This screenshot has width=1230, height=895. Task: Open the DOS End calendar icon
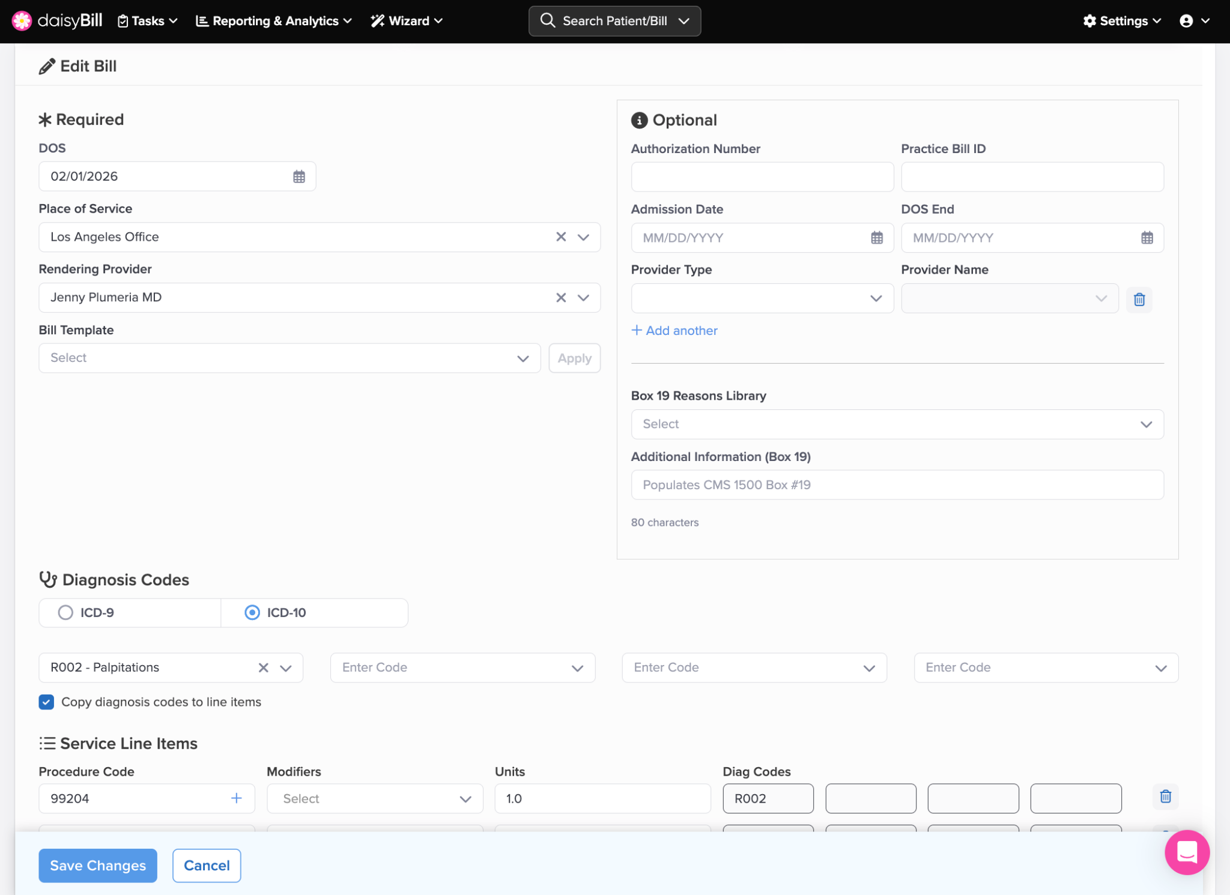1147,238
